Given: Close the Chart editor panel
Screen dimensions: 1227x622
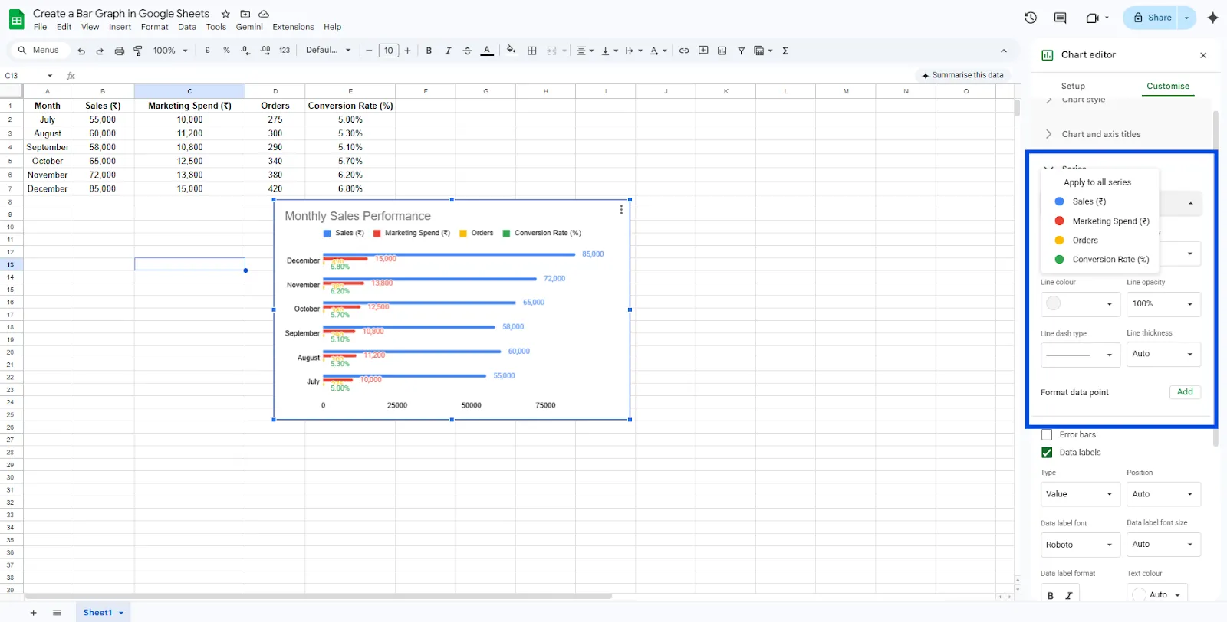Looking at the screenshot, I should pos(1203,55).
